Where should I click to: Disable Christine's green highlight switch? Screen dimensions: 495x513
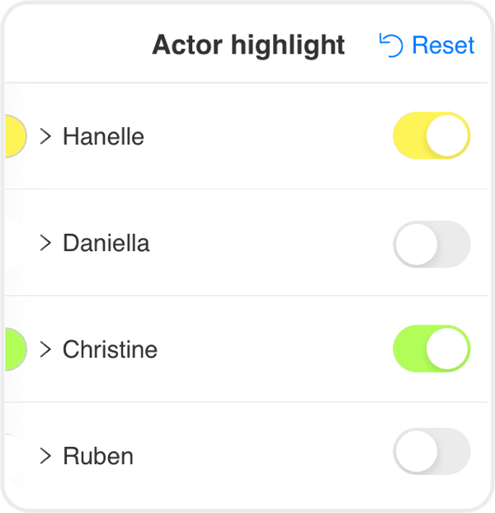pos(431,349)
